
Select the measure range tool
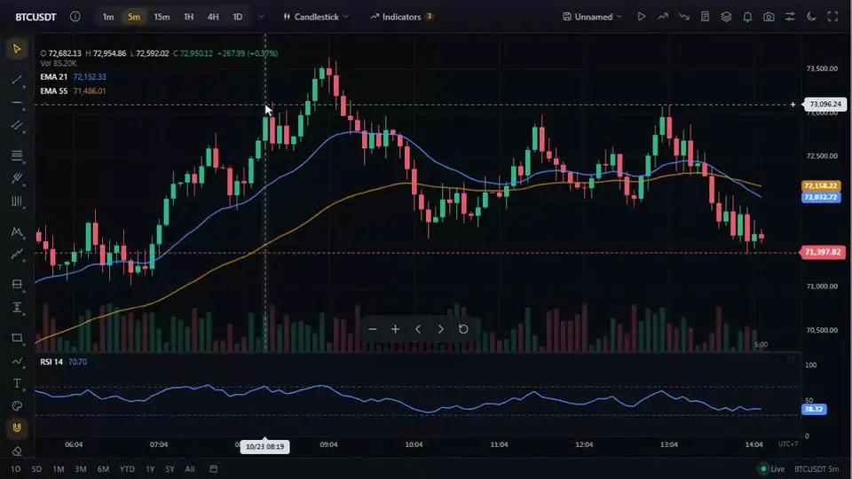17,308
